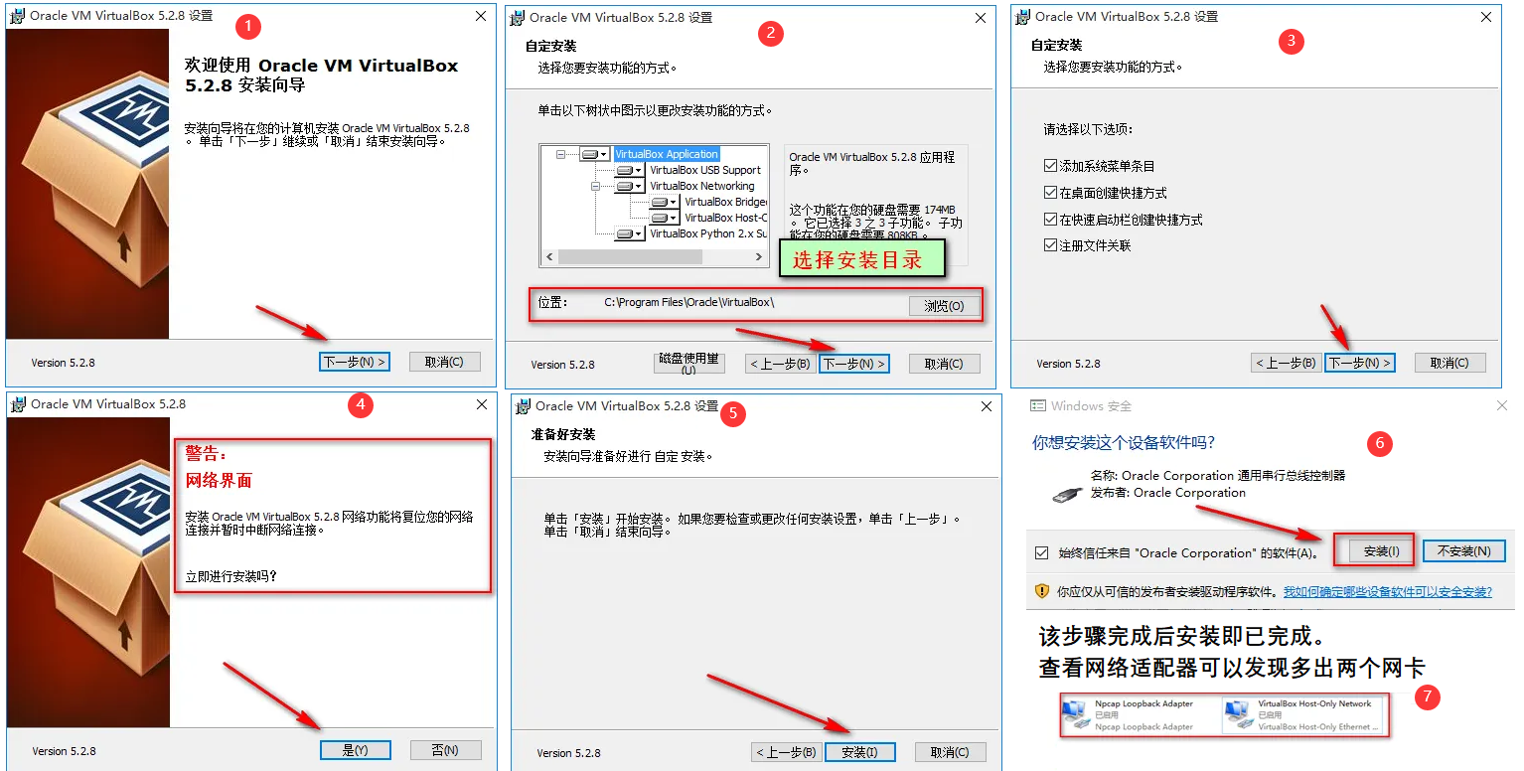This screenshot has width=1524, height=771.
Task: Click the Windows 安全 title bar icon
Action: (1038, 406)
